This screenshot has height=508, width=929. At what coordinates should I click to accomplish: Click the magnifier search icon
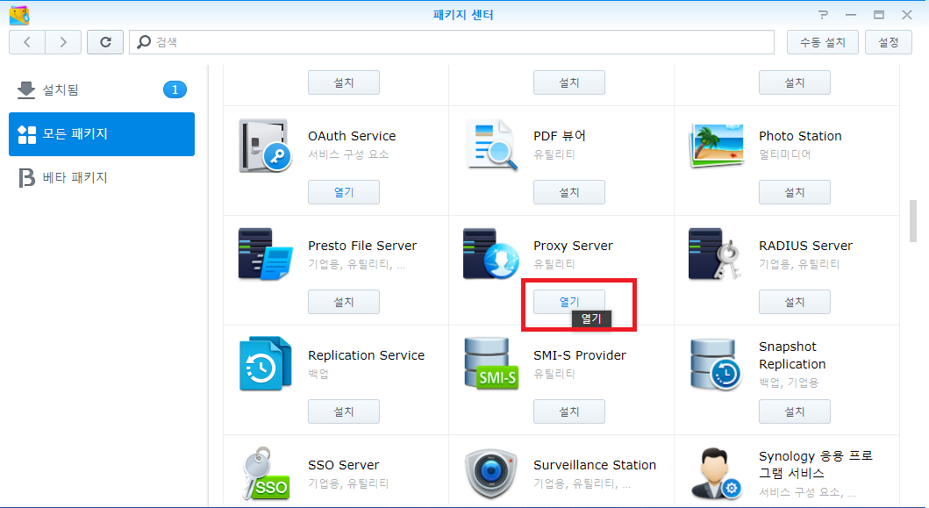tap(144, 42)
